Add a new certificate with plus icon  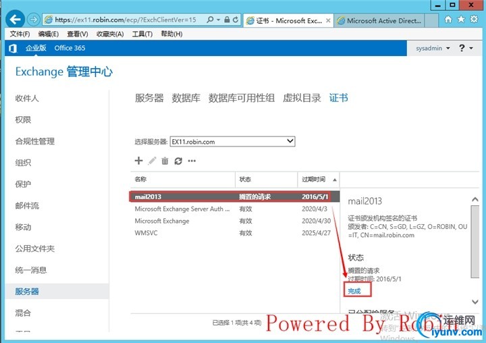click(x=138, y=161)
